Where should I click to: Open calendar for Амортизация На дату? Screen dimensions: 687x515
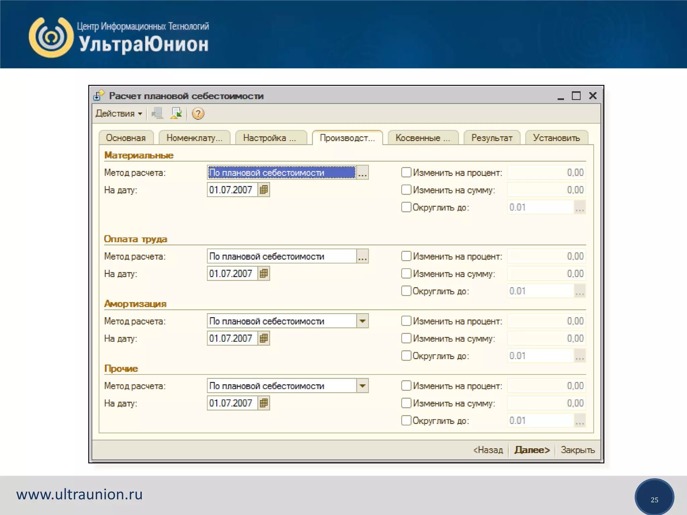[264, 338]
